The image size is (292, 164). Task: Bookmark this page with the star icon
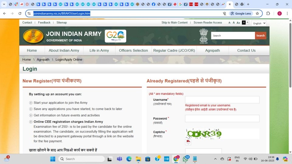pyautogui.click(x=257, y=13)
